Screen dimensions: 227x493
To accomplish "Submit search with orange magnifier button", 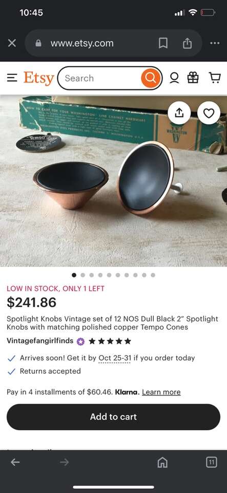I will (151, 78).
